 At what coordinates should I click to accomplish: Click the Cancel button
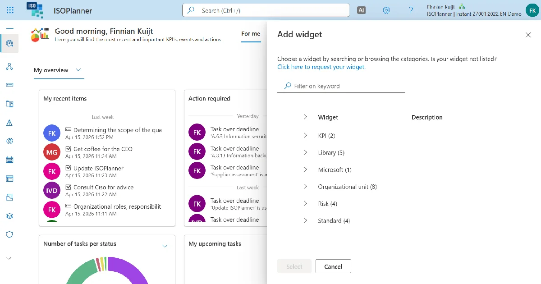(x=333, y=266)
